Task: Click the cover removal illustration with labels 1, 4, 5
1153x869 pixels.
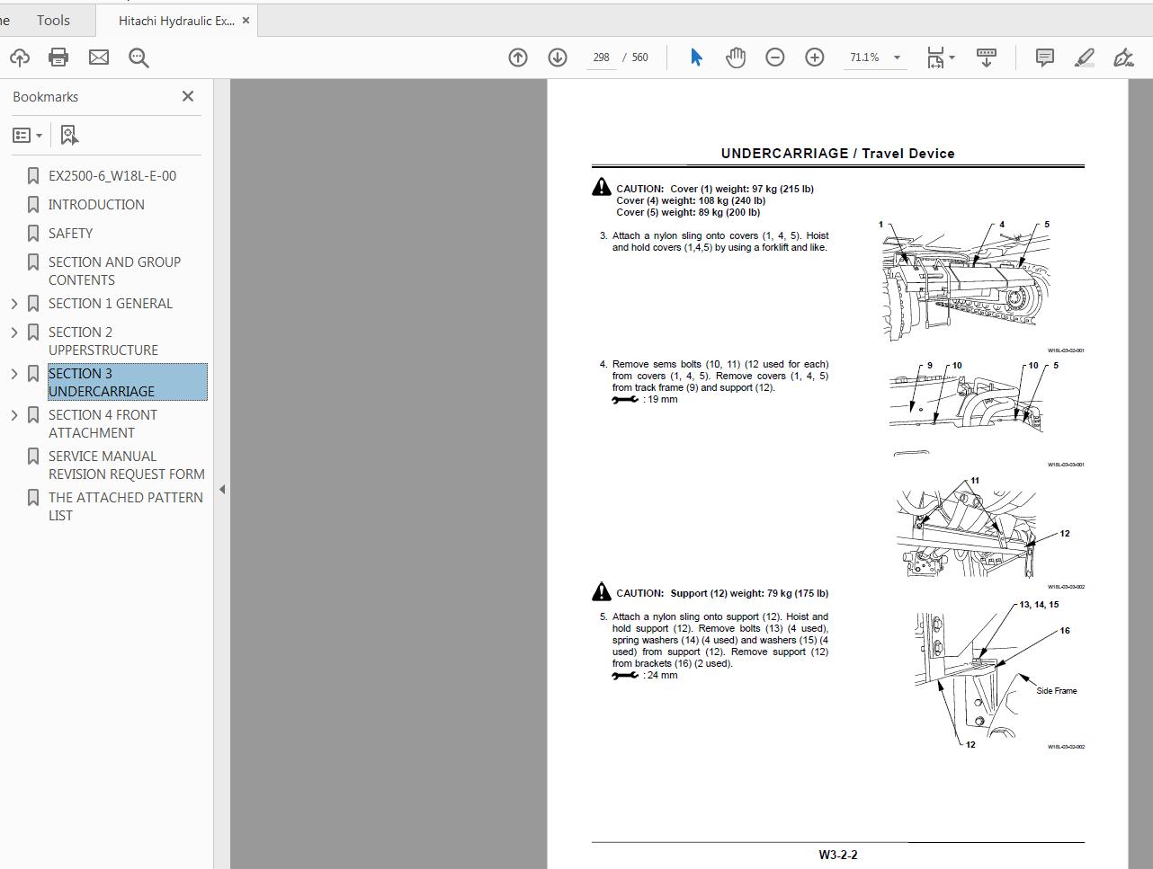Action: click(964, 282)
